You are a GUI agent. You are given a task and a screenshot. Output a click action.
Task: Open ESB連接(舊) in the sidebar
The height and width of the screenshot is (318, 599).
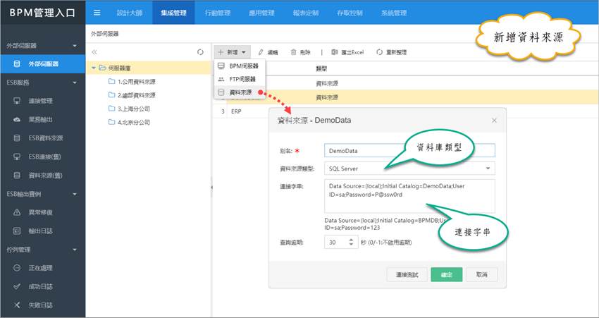click(43, 157)
